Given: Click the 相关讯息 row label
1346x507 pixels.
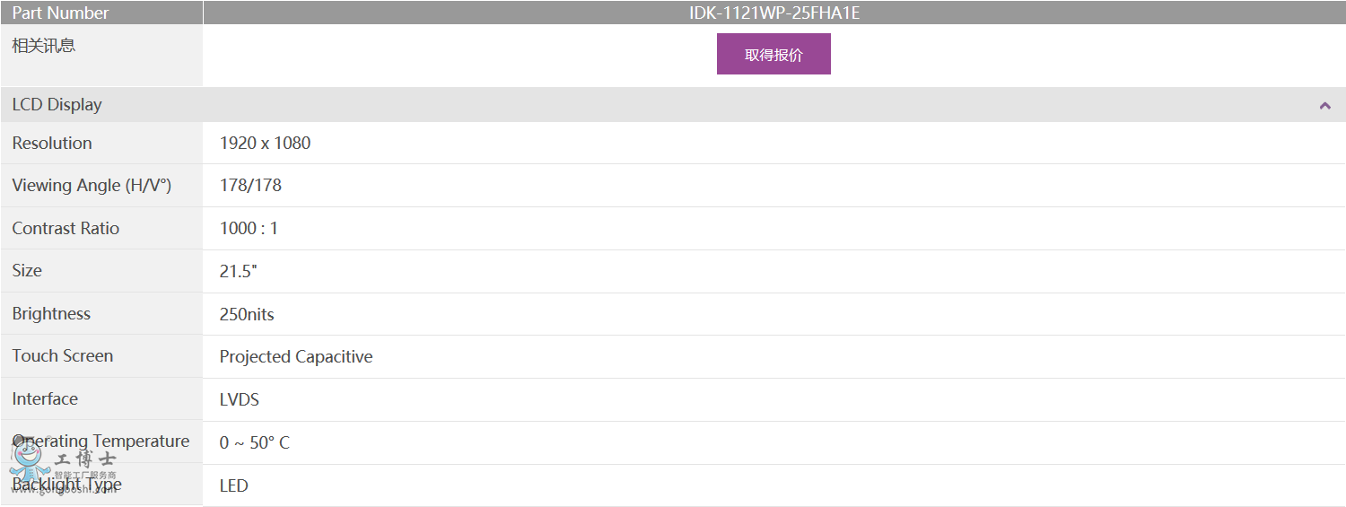Looking at the screenshot, I should point(44,46).
